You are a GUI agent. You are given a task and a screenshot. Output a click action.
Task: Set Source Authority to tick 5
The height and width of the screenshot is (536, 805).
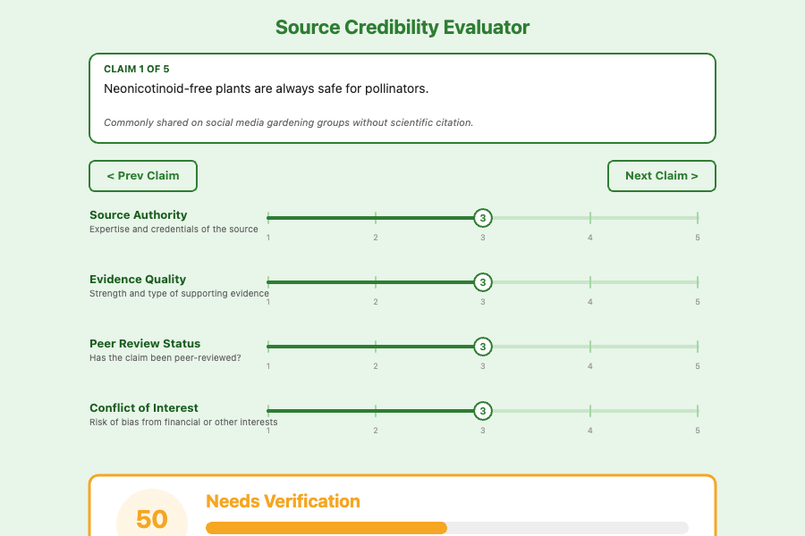pyautogui.click(x=697, y=218)
